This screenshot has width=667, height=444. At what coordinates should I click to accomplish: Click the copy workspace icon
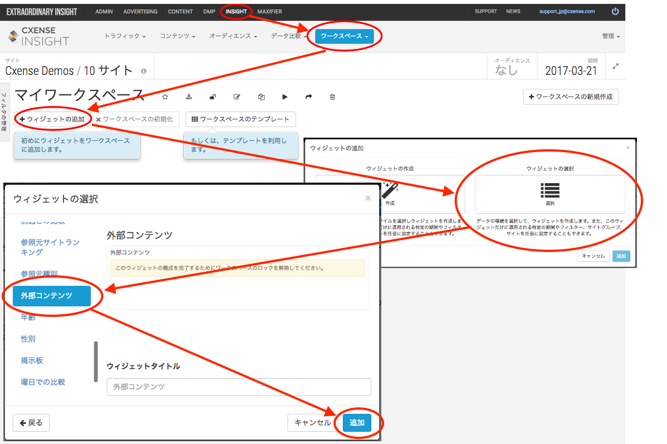261,97
